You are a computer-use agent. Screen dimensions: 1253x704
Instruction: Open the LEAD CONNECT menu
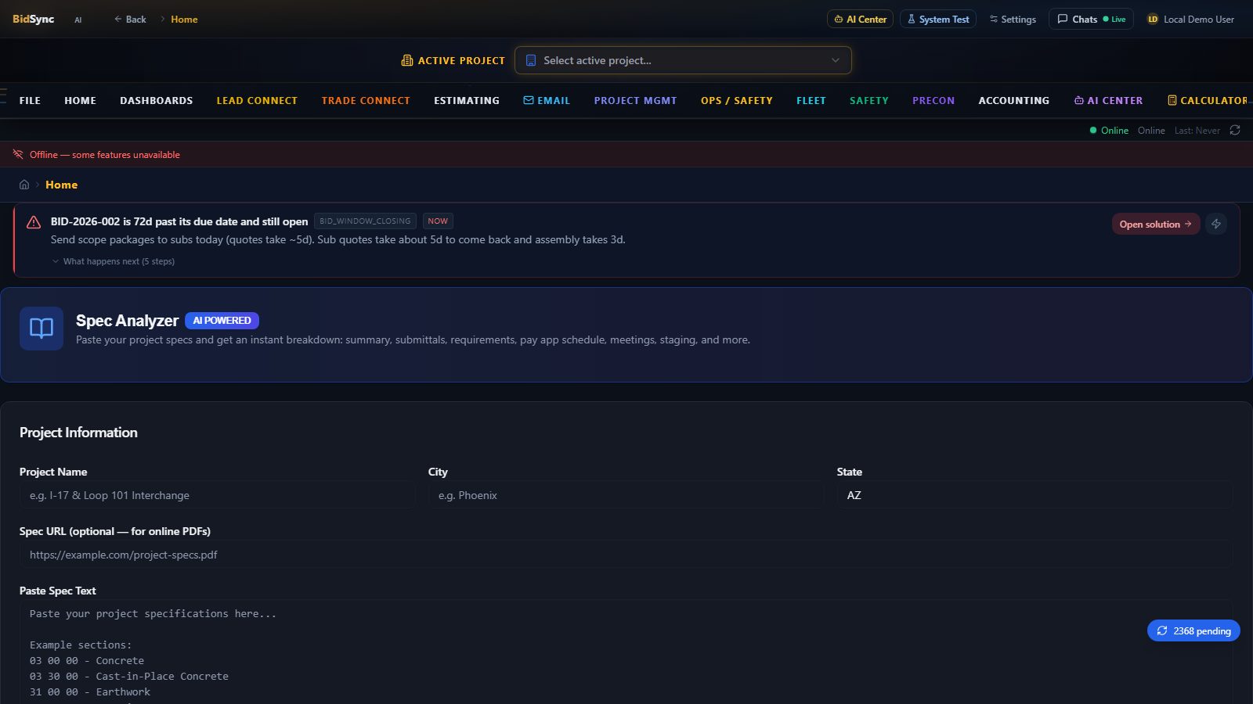(257, 100)
